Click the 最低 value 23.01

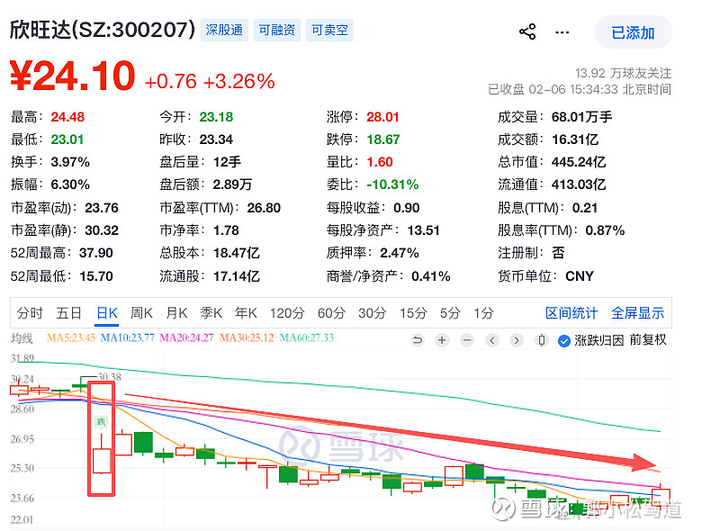pyautogui.click(x=67, y=139)
